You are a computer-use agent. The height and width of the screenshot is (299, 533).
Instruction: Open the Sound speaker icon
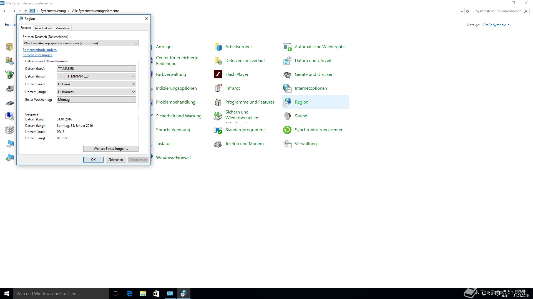pos(287,116)
